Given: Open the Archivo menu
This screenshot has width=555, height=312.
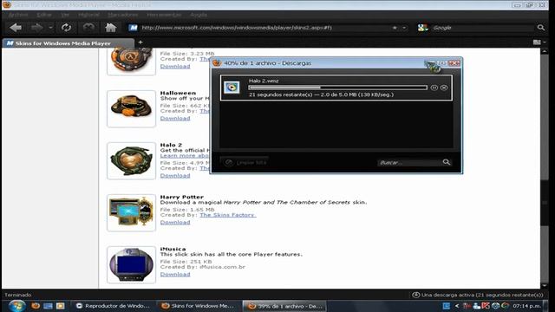Looking at the screenshot, I should [18, 15].
